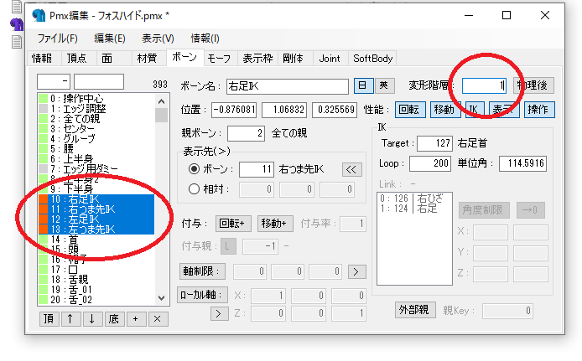Move selected bone down with ↓ arrow

click(92, 319)
